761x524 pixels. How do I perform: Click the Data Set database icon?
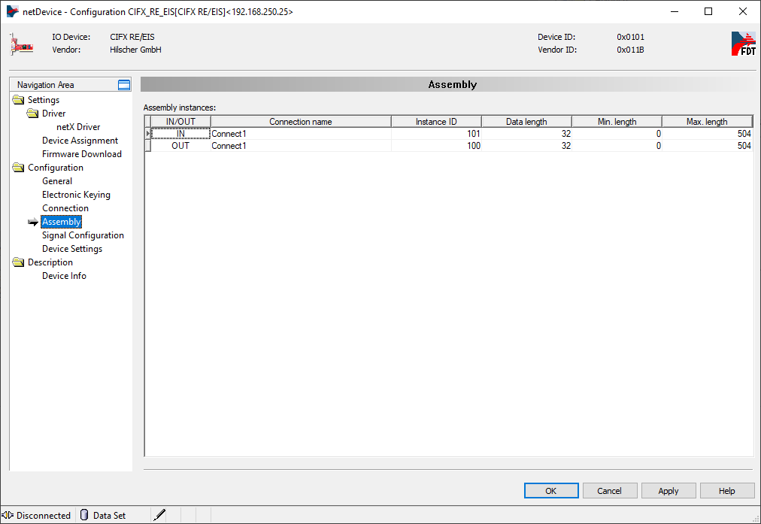84,515
